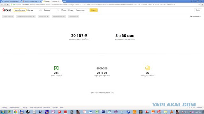Click the yellow Найти search button
The height and width of the screenshot is (114, 204).
[x=93, y=10]
